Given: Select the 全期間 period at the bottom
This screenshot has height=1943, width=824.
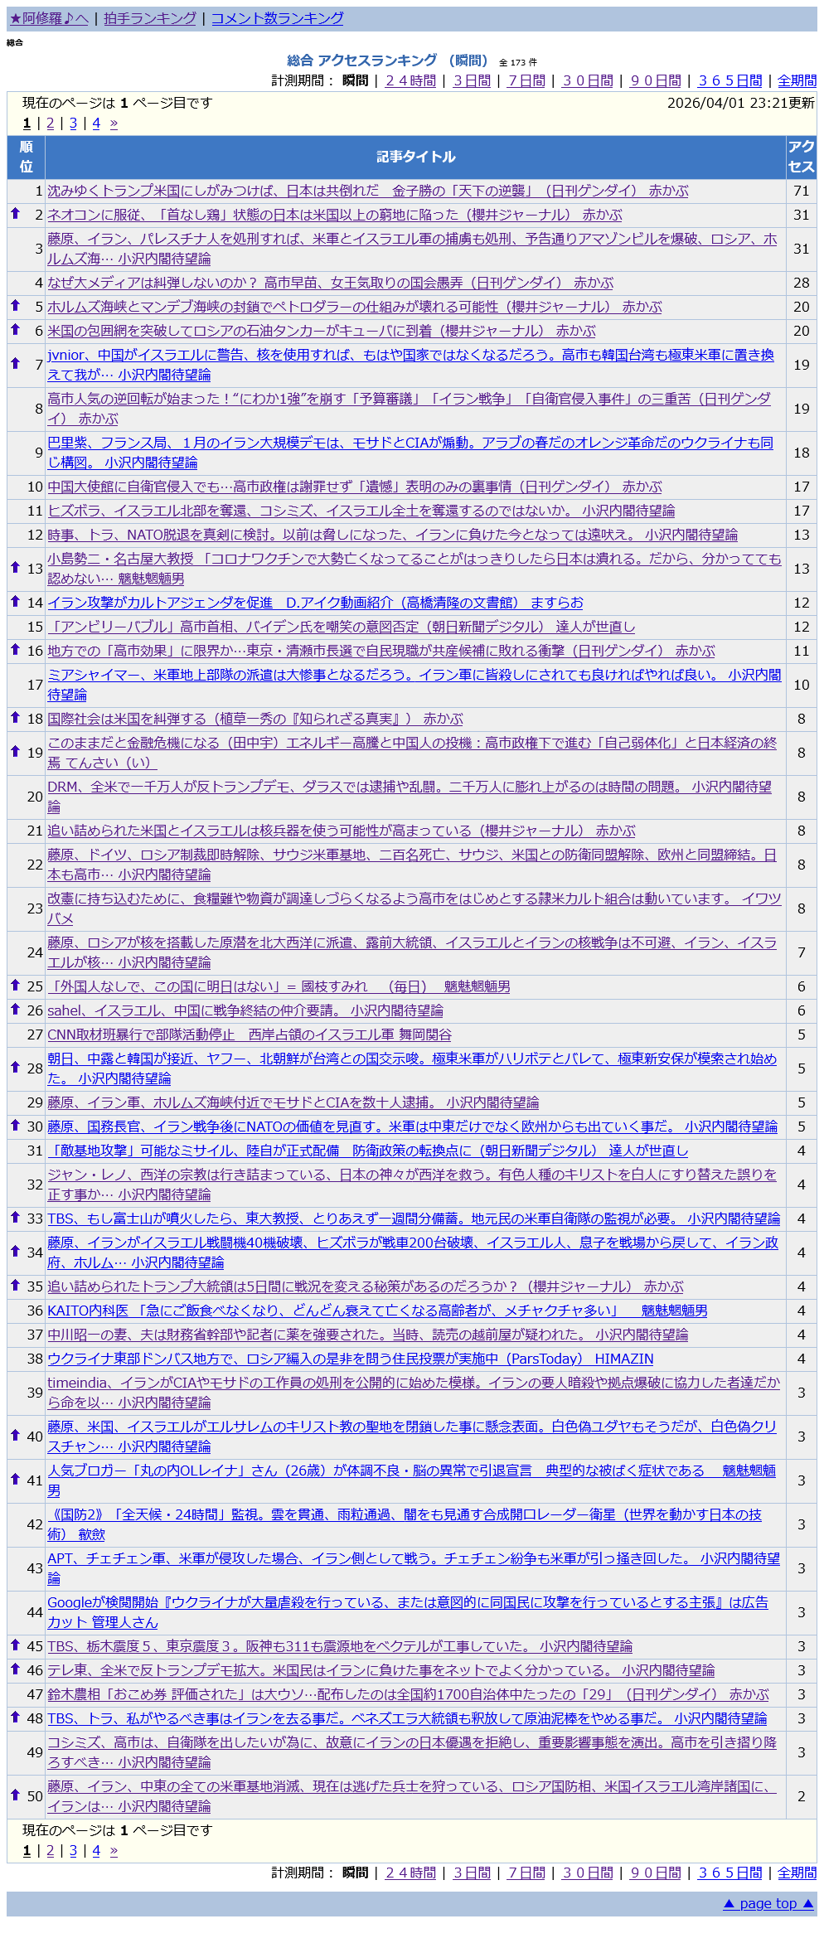Looking at the screenshot, I should (x=797, y=1873).
